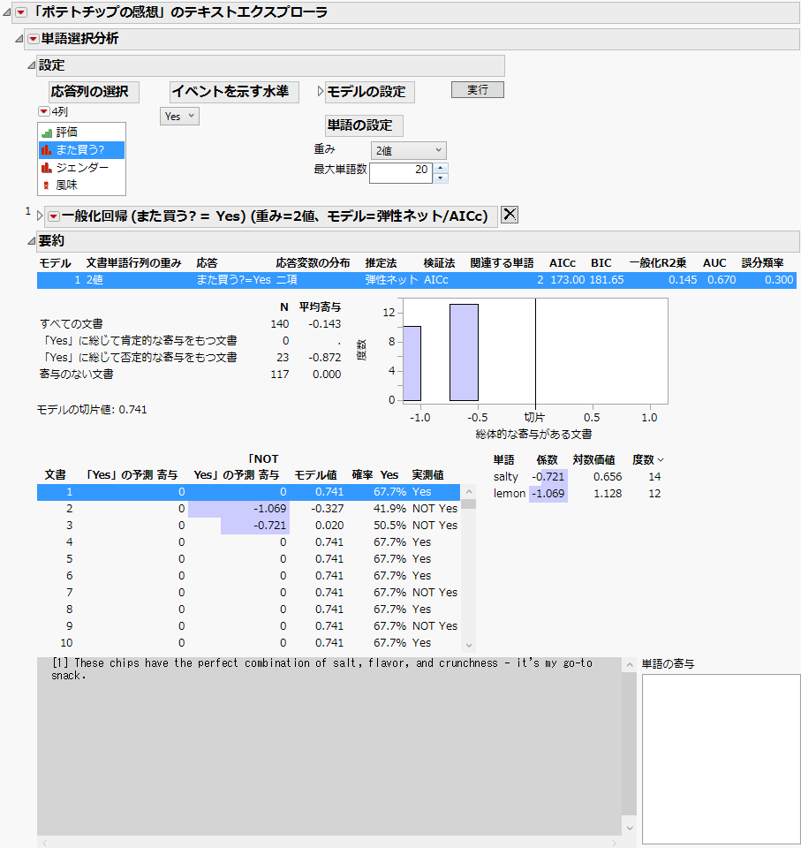
Task: Open the 一般化回帰 report's red triangle menu
Action: (55, 214)
